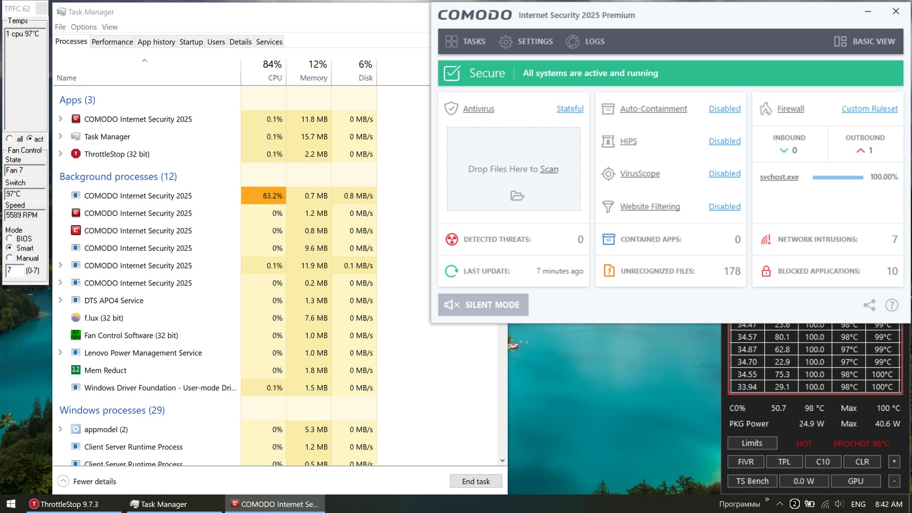Switch to the App history tab

click(x=156, y=42)
